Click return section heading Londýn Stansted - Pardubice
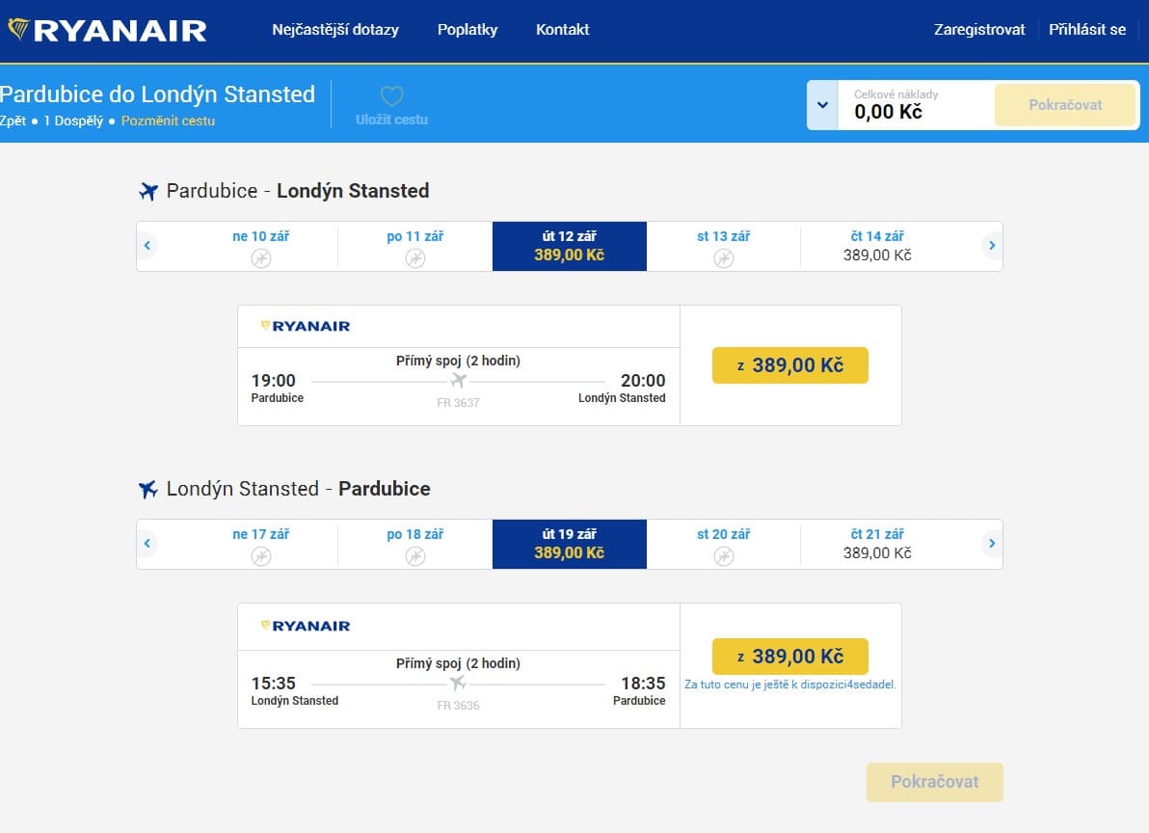Viewport: 1149px width, 833px height. click(298, 490)
